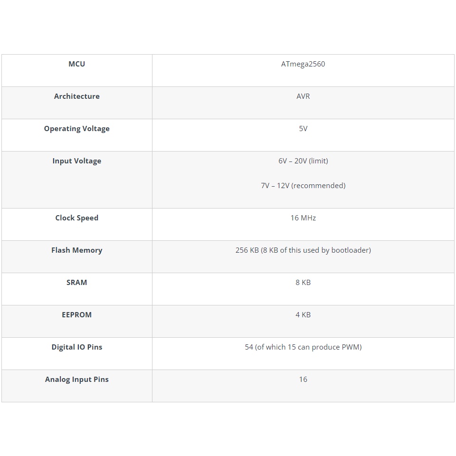
Task: Select the ATmega2560 value cell
Action: tap(303, 64)
